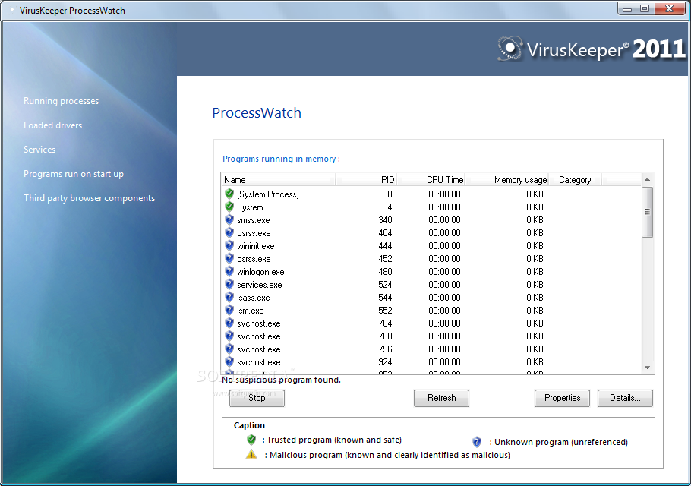Open Programs run on start up

[74, 174]
